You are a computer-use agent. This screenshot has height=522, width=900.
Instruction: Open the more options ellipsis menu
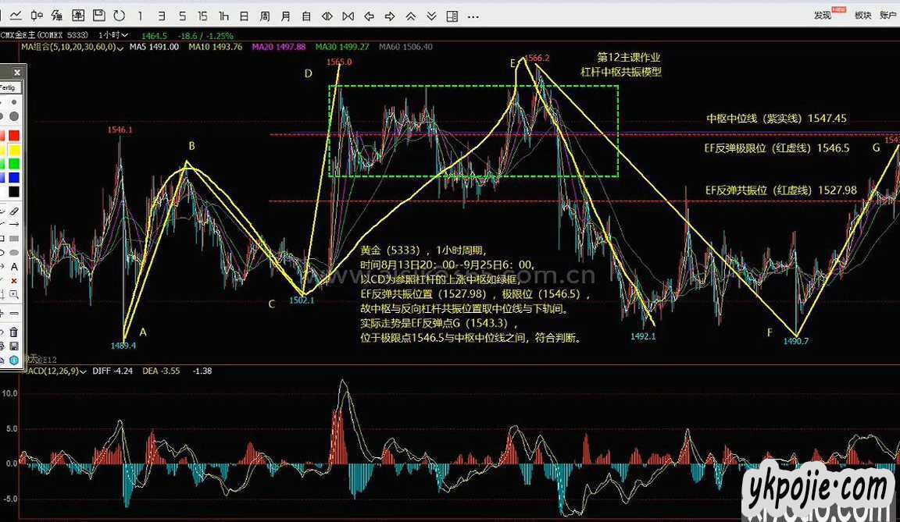pyautogui.click(x=473, y=16)
